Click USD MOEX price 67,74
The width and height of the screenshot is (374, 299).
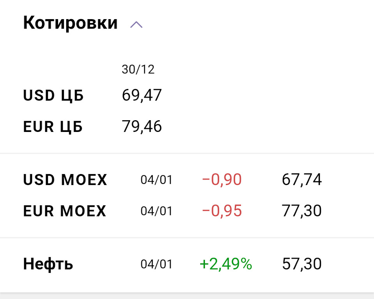302,180
